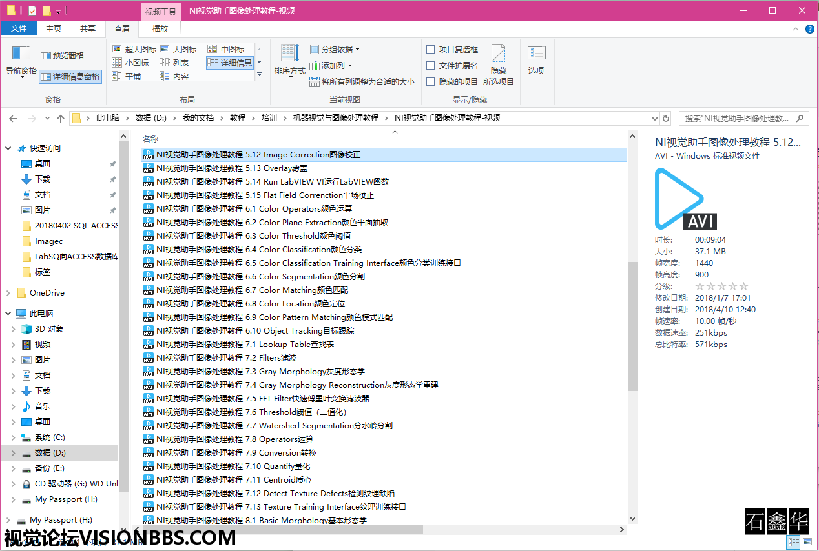Screen dimensions: 819x551
Task: Open the address bar history dropdown
Action: tap(654, 119)
